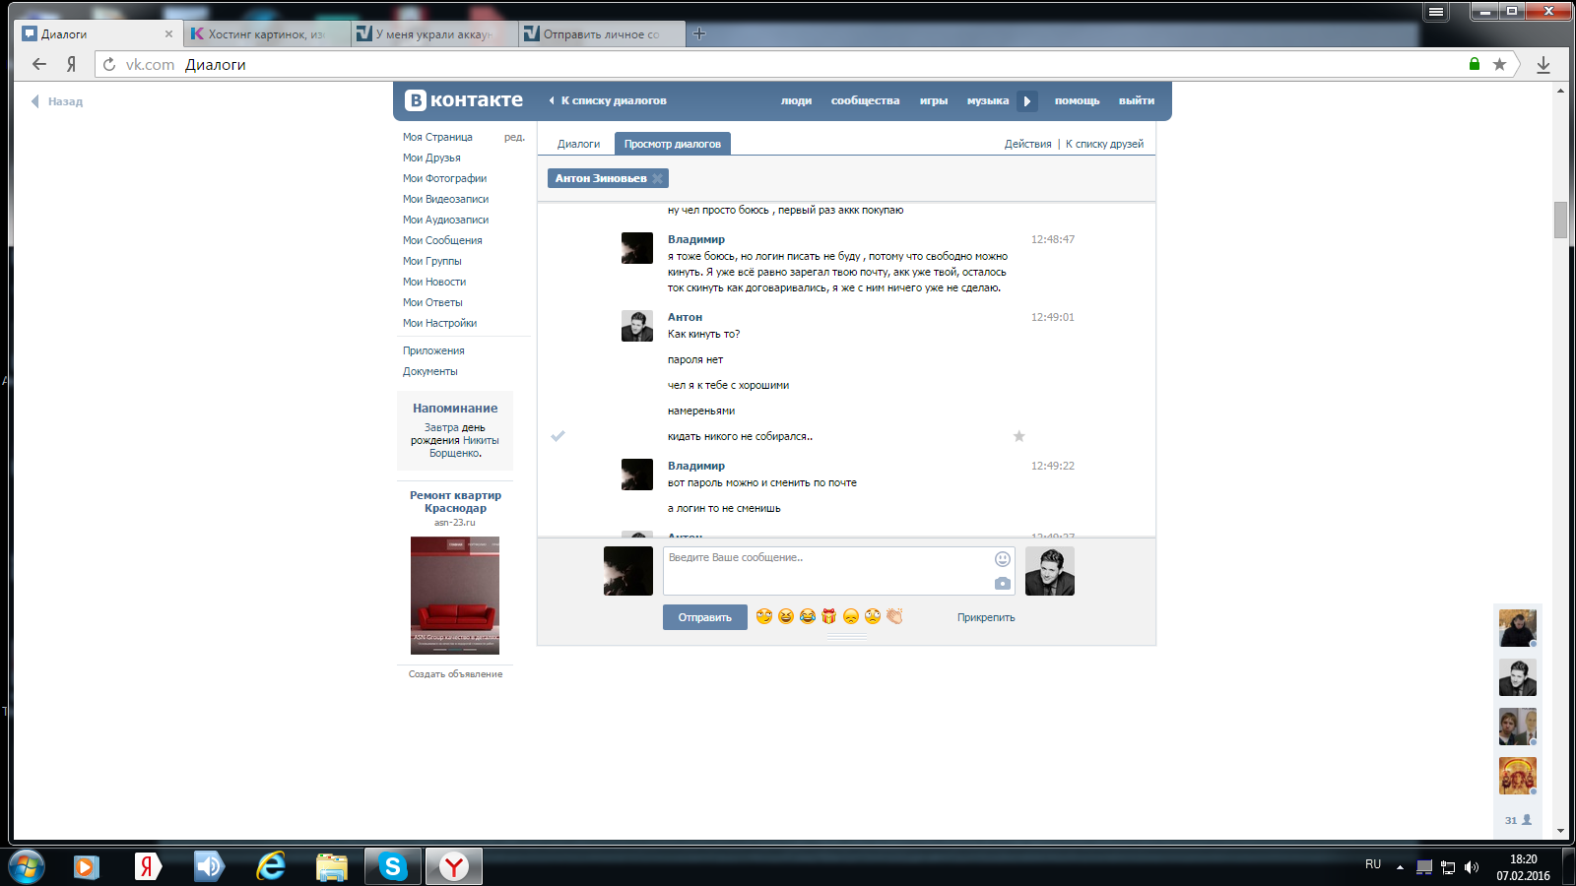1576x886 pixels.
Task: Open Никиты Борщенко birthday reminder link
Action: [x=464, y=447]
